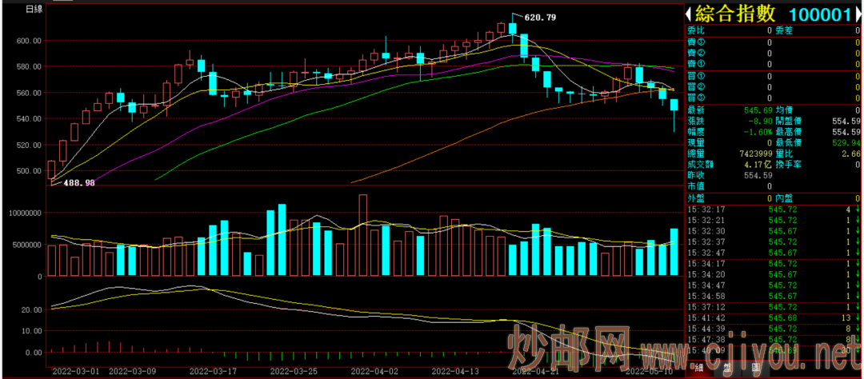Select the 488.98 low price marker
Screen dimensions: 864x379
pyautogui.click(x=78, y=183)
